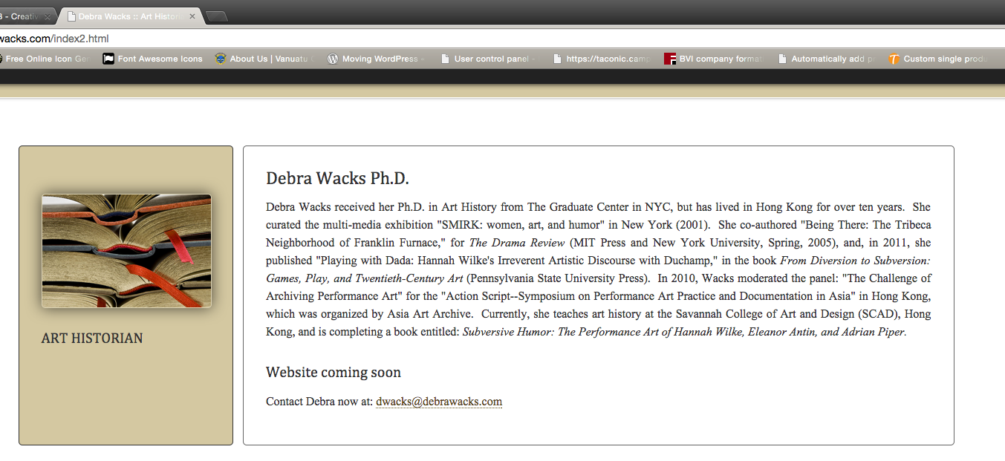
Task: Click the Debra Wacks Ph.D. heading
Action: 337,179
